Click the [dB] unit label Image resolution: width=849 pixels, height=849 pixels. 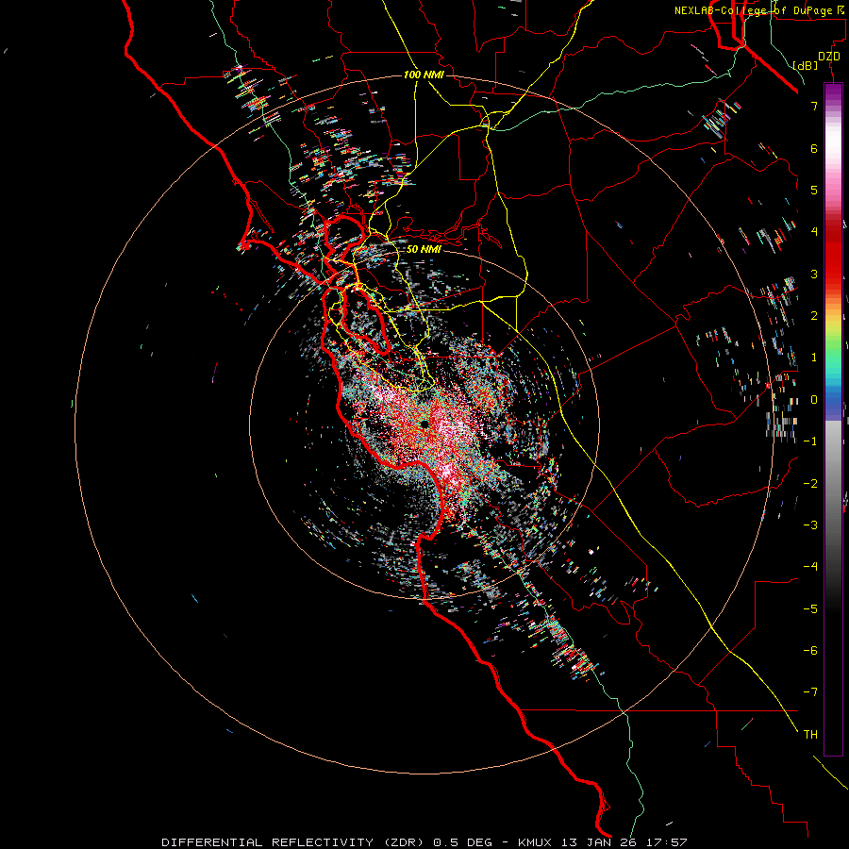click(806, 65)
